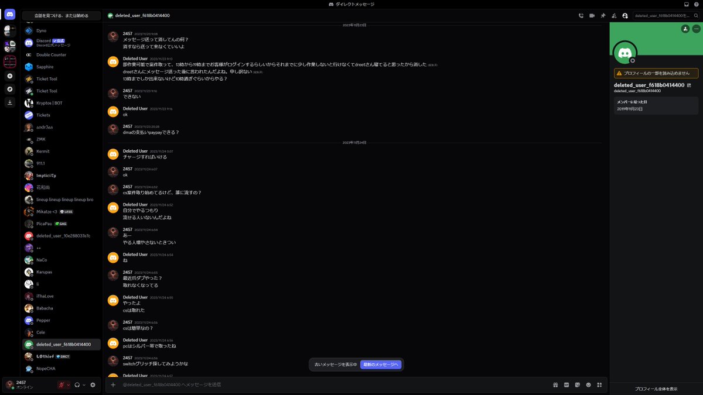The height and width of the screenshot is (395, 703).
Task: Click the profile avatar in right panel
Action: 624,53
